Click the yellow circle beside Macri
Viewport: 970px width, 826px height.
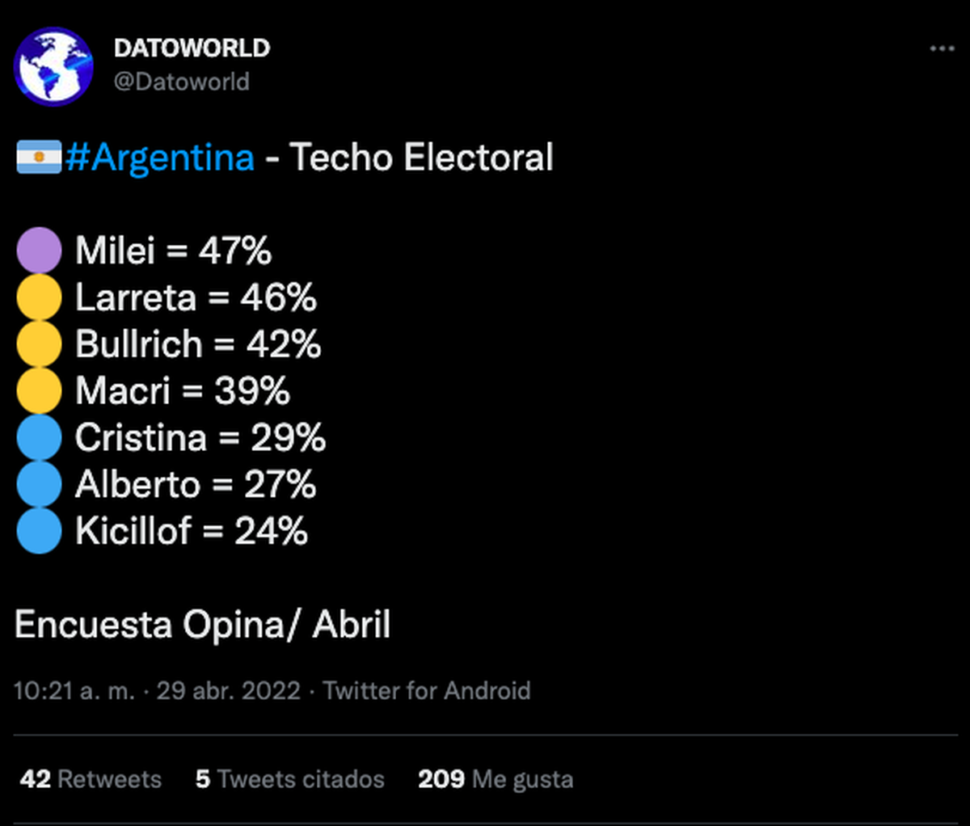click(x=39, y=390)
